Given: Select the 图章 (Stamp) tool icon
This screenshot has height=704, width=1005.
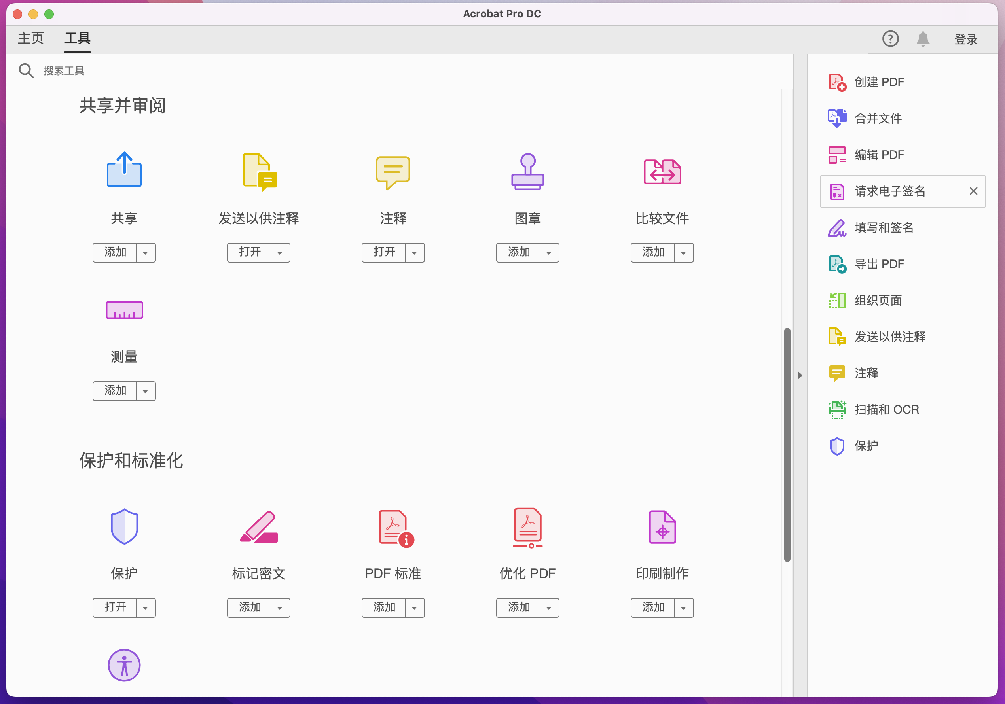Looking at the screenshot, I should pos(527,172).
